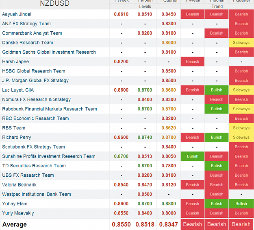Click Nomura 1 month level 0.8400
Screen dimensions: 254x230
tap(145, 99)
